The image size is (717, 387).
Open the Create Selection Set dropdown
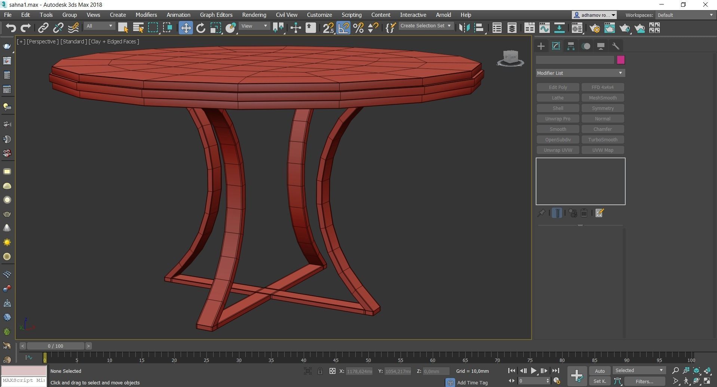pyautogui.click(x=426, y=26)
